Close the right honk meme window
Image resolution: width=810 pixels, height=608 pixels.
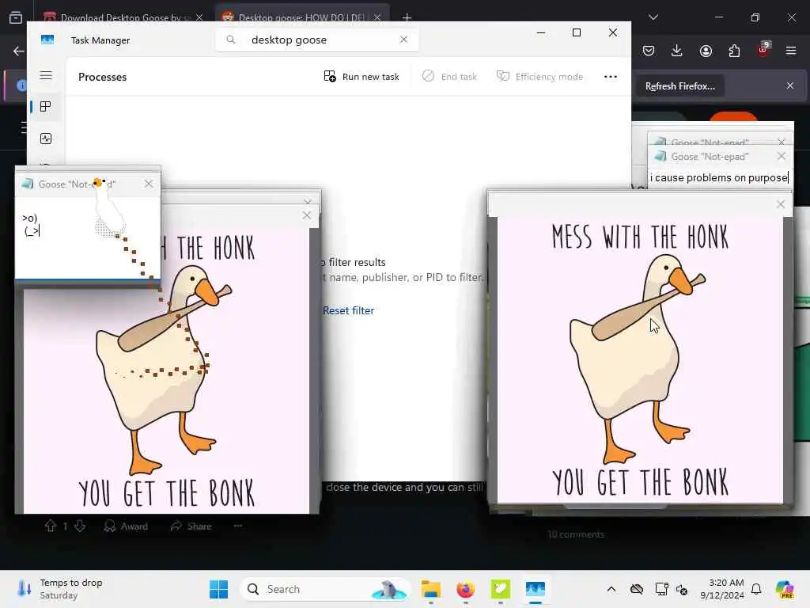point(781,204)
